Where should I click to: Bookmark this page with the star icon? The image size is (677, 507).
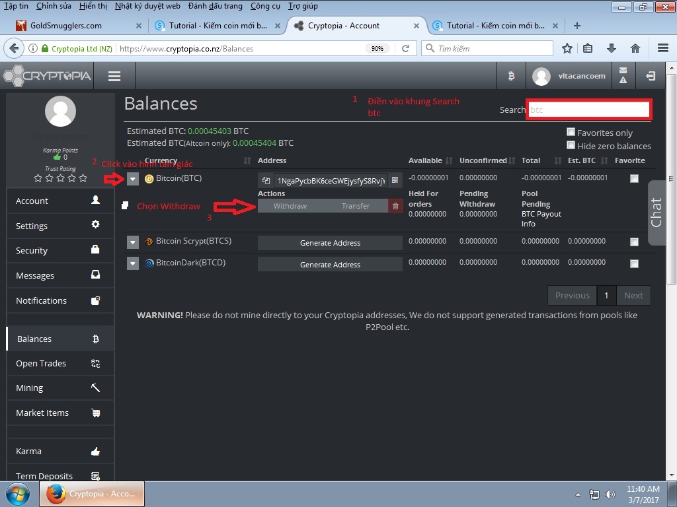[567, 48]
